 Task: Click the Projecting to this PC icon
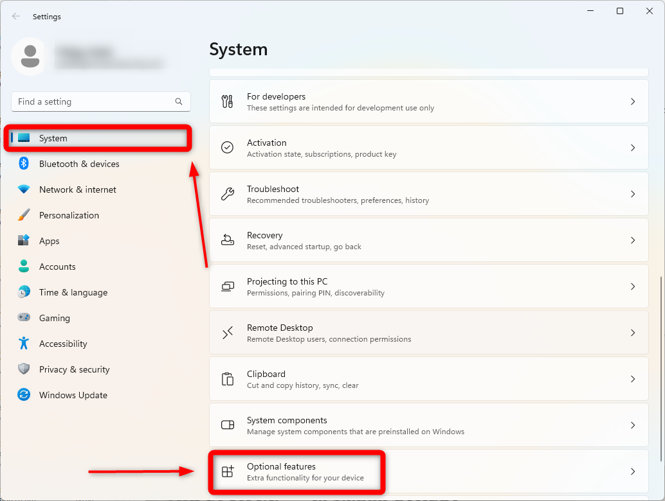click(227, 286)
